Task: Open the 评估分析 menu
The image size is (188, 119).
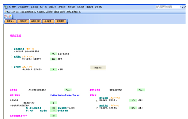Action: (x=53, y=7)
